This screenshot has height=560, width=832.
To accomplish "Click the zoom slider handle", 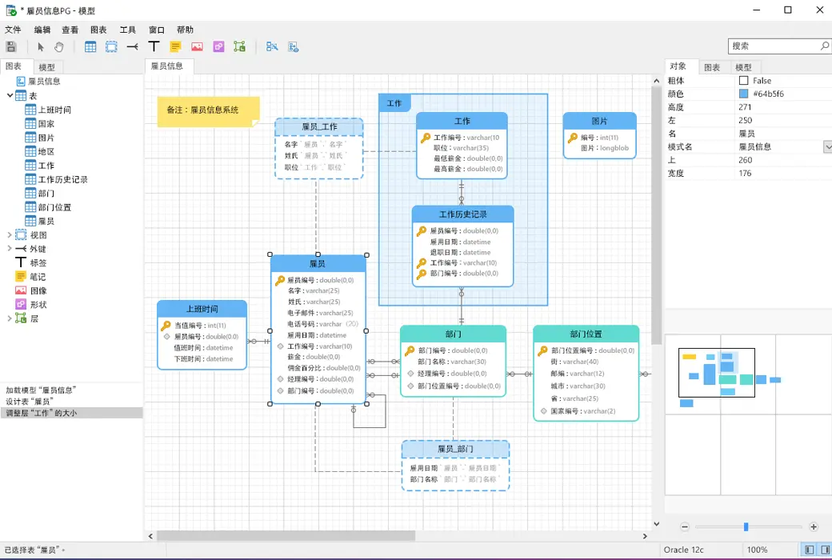I will (x=746, y=526).
